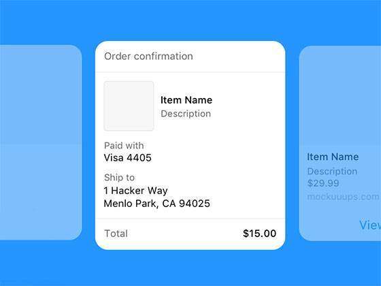The width and height of the screenshot is (381, 286).
Task: Click Menlo Park, CA 94025 address line
Action: click(156, 204)
